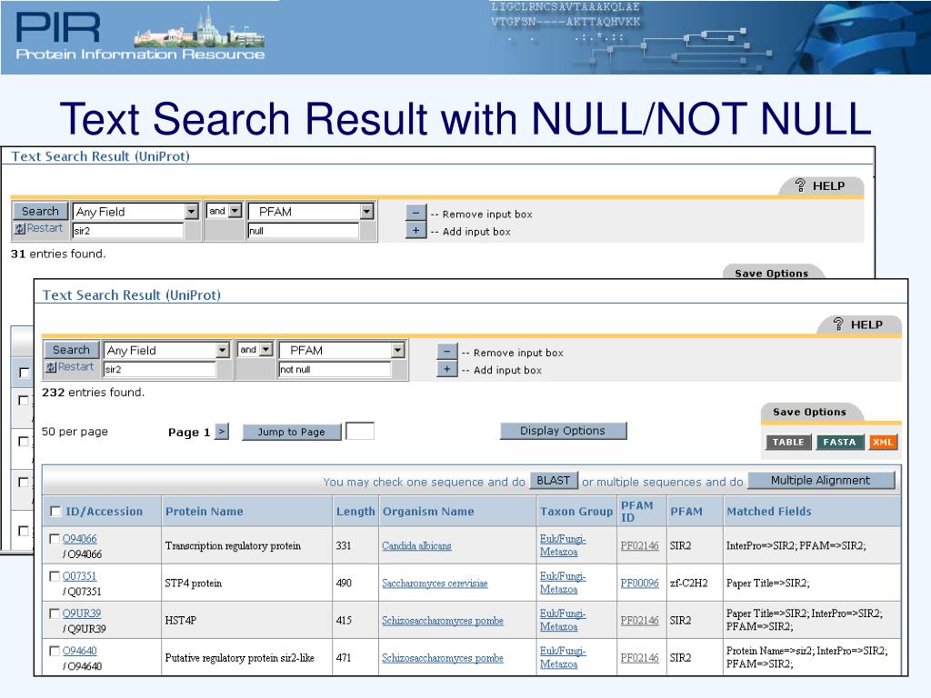This screenshot has width=931, height=698.
Task: Click the plus icon to add input box
Action: (446, 370)
